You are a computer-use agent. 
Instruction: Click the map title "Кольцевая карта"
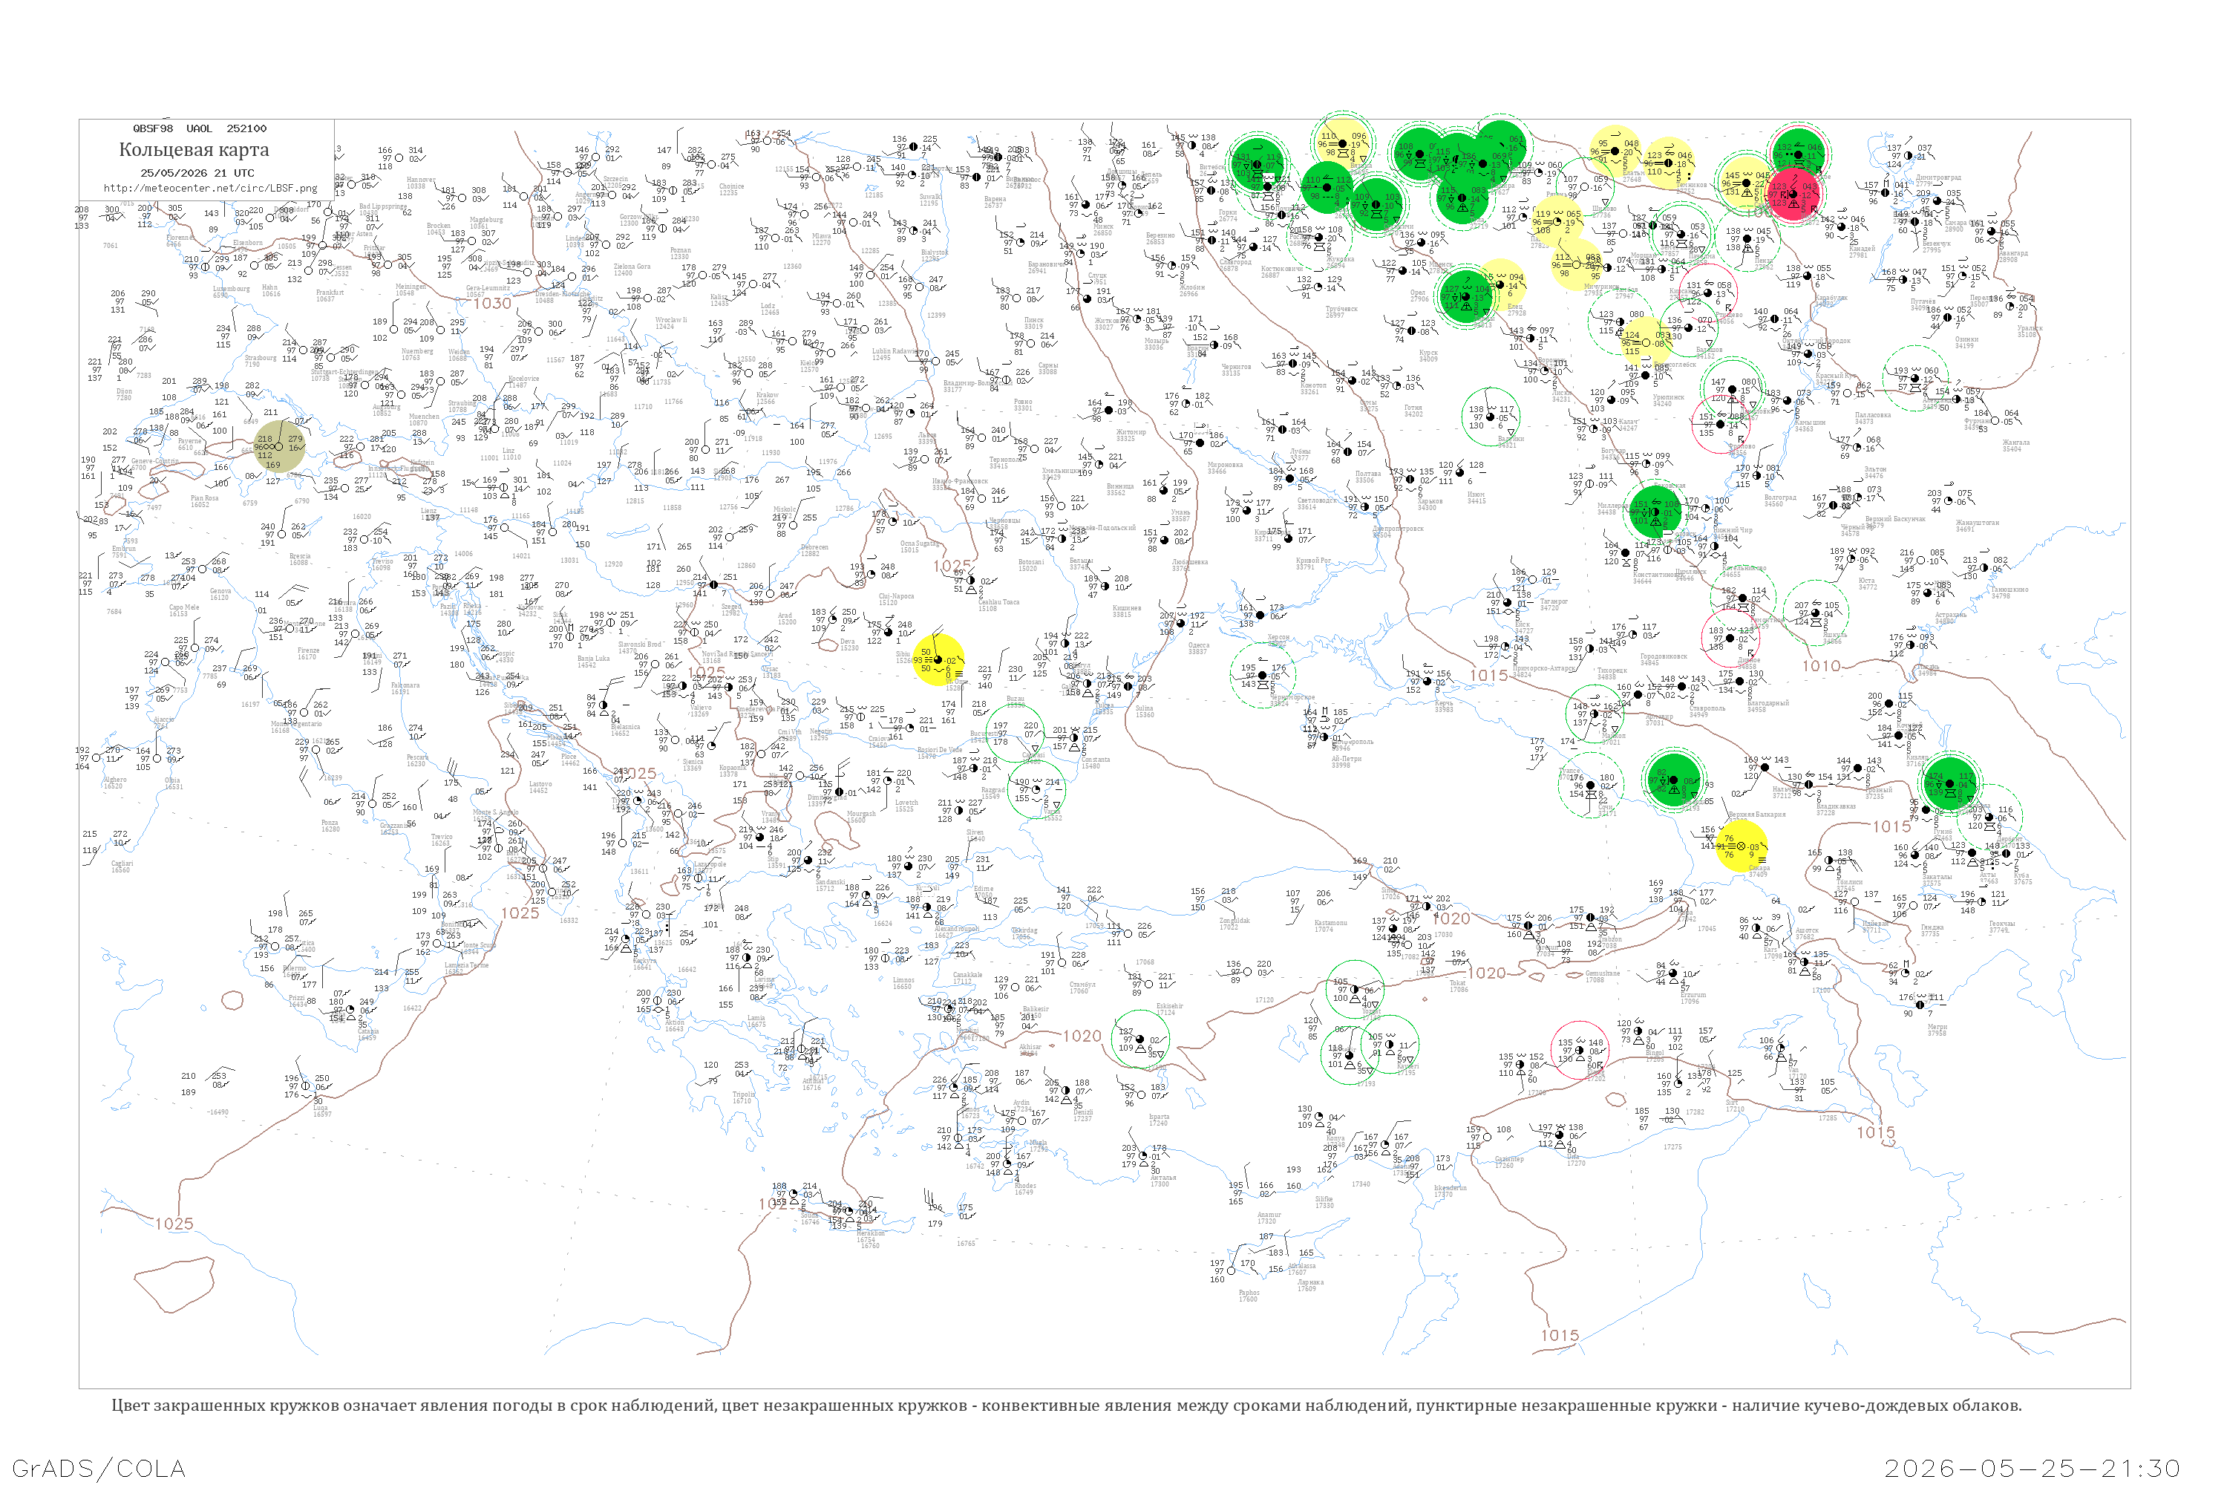(194, 150)
